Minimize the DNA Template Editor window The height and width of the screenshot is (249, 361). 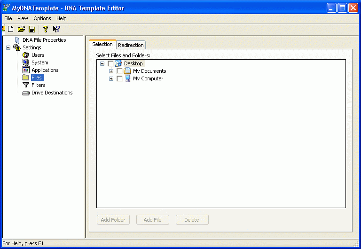pos(331,8)
